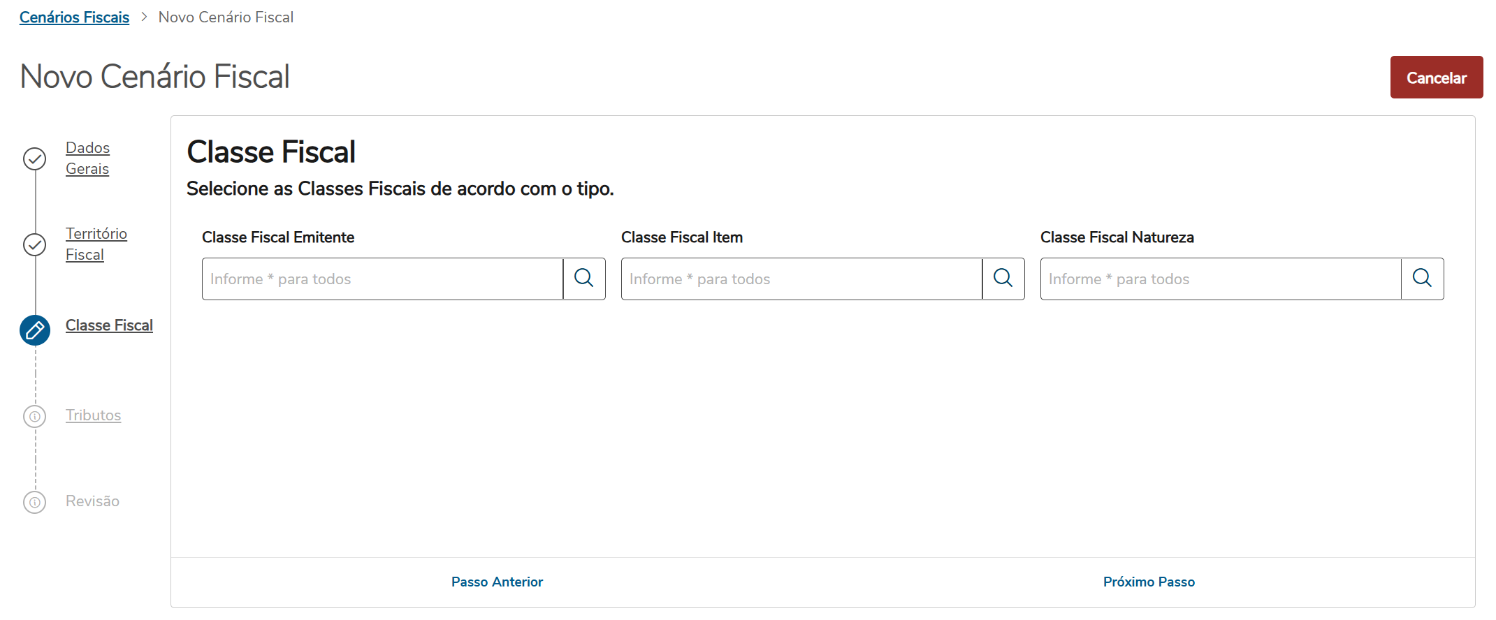Click the Tributos step circle icon
The width and height of the screenshot is (1496, 620).
coord(35,417)
